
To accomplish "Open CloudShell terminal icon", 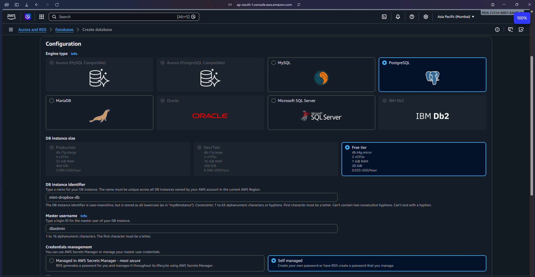I will coord(384,17).
